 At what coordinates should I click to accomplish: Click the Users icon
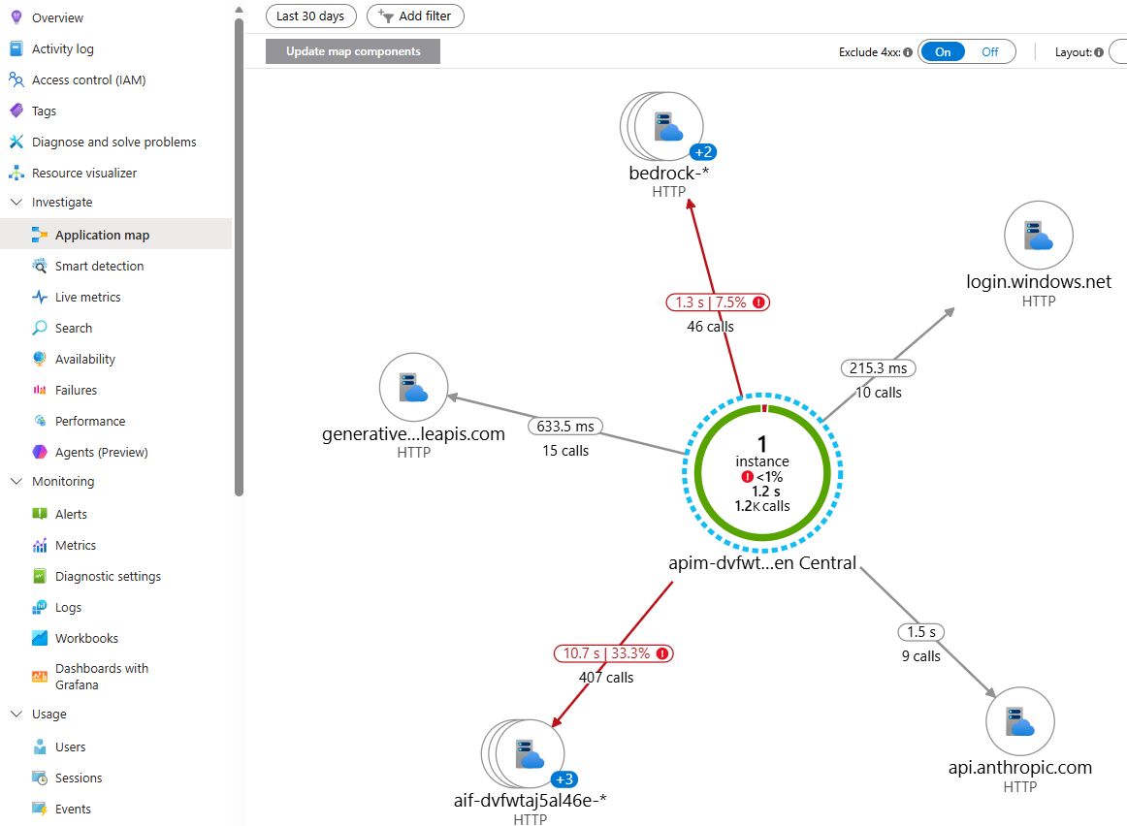pyautogui.click(x=40, y=747)
